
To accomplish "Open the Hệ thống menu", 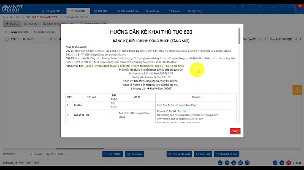I will [x=195, y=11].
